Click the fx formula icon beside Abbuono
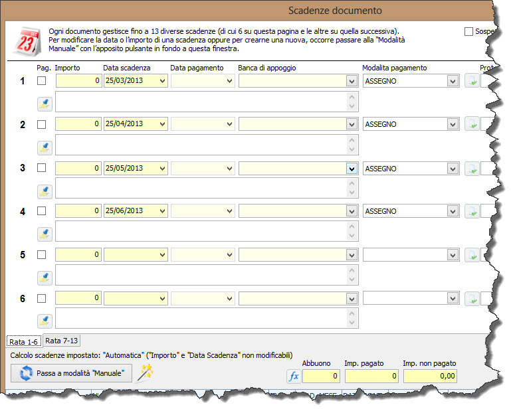The image size is (515, 415). click(294, 376)
